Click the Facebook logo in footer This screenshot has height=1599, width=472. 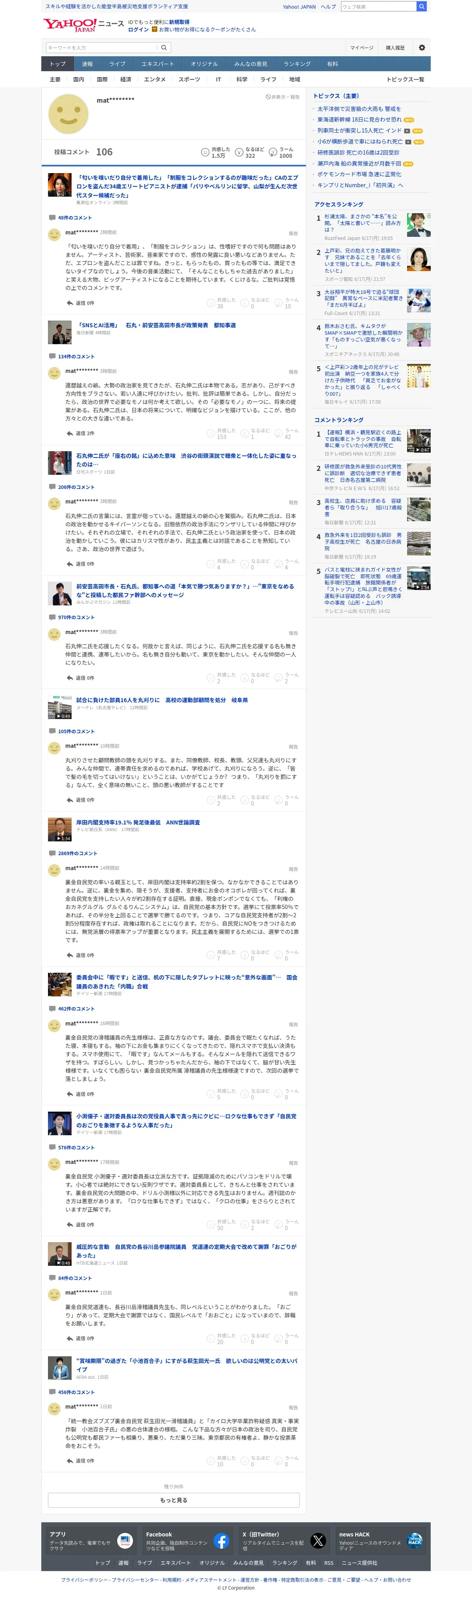[x=222, y=1541]
